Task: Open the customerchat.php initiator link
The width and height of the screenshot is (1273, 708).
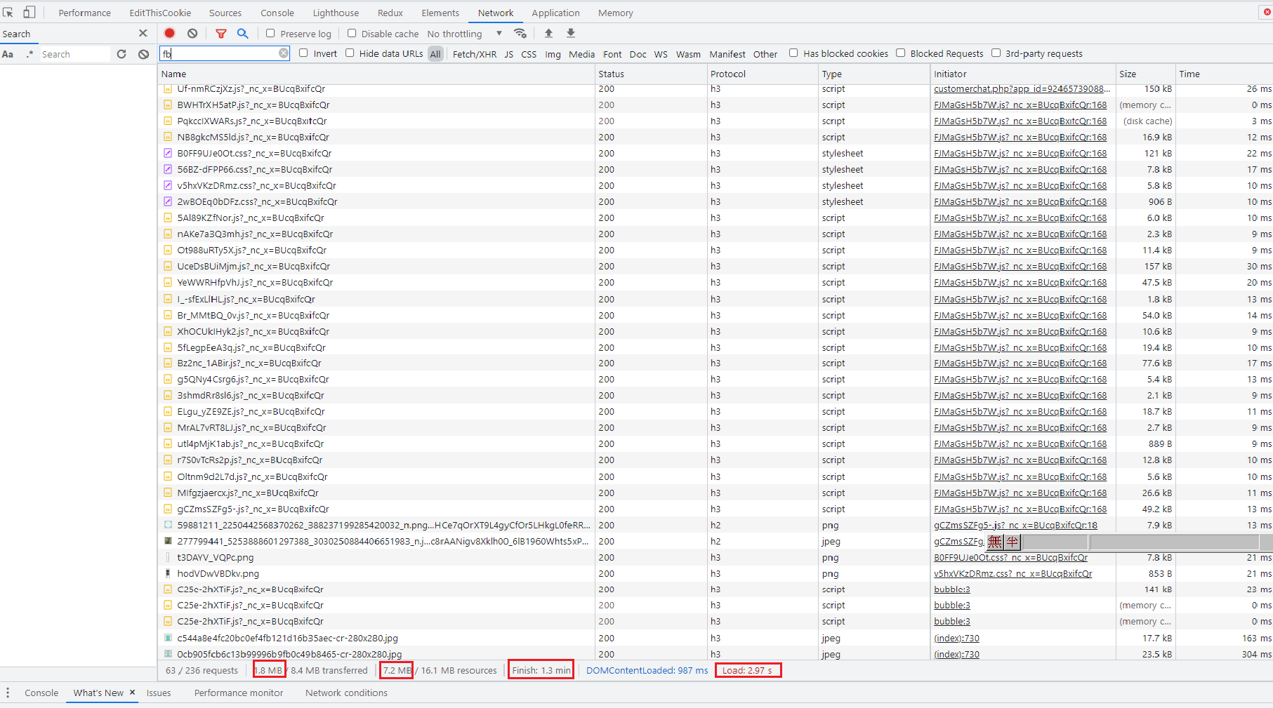Action: (1022, 89)
